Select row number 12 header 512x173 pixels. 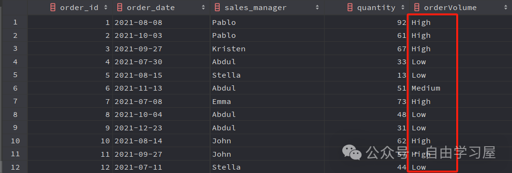point(15,167)
